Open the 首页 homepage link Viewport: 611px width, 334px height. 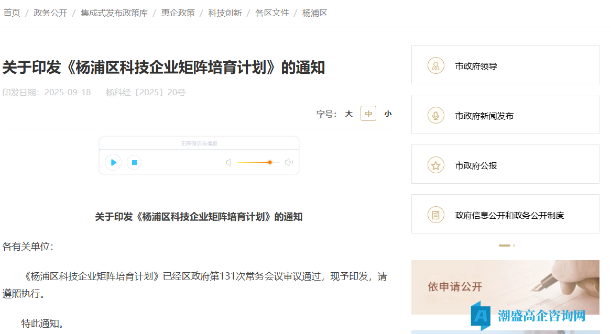[x=12, y=13]
